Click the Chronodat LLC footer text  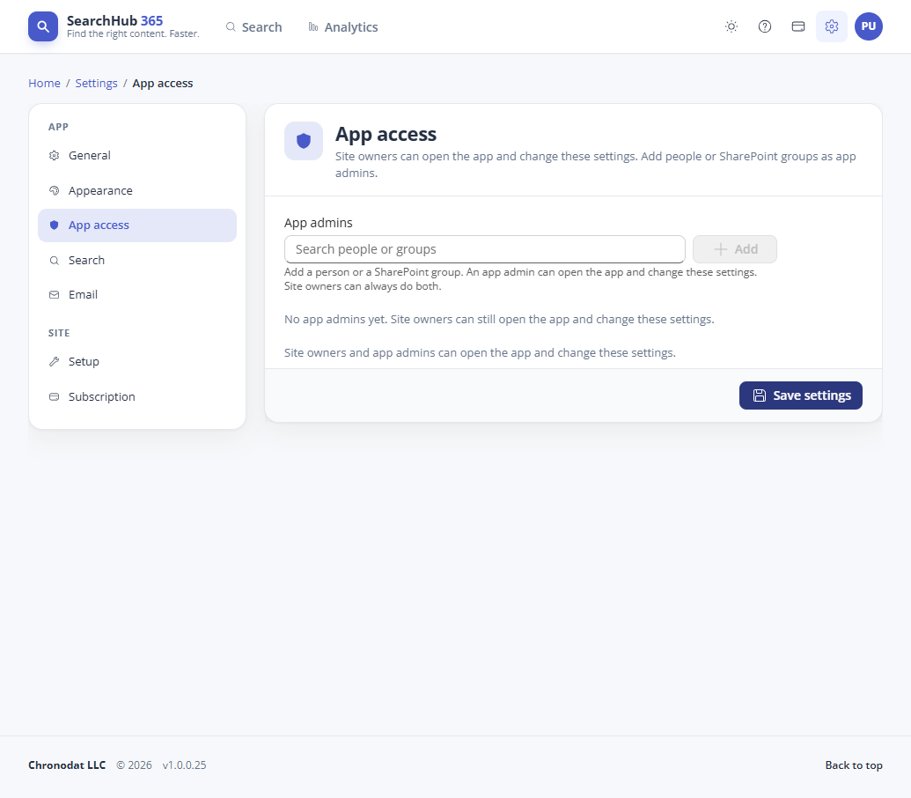click(x=67, y=765)
